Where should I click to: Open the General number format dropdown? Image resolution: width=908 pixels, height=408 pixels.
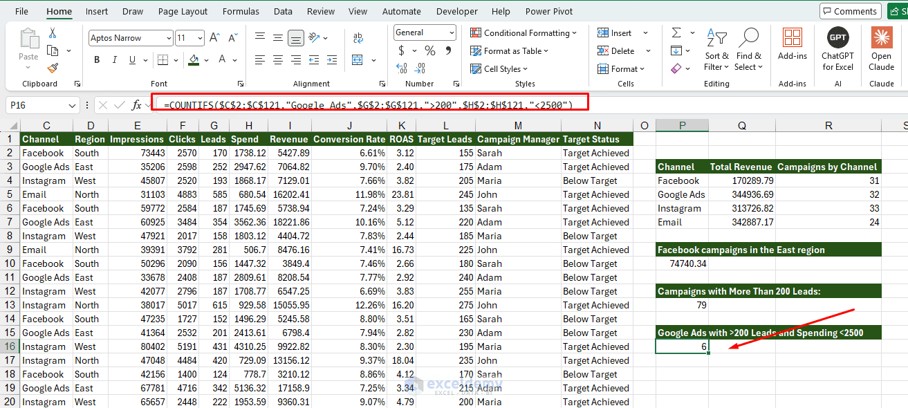[452, 33]
